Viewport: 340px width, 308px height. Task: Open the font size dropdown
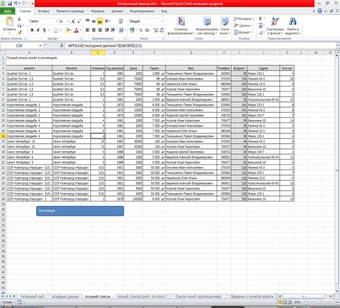click(63, 21)
